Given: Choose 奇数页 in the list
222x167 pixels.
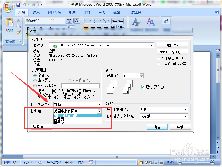Looking at the screenshot, I should [x=78, y=119].
